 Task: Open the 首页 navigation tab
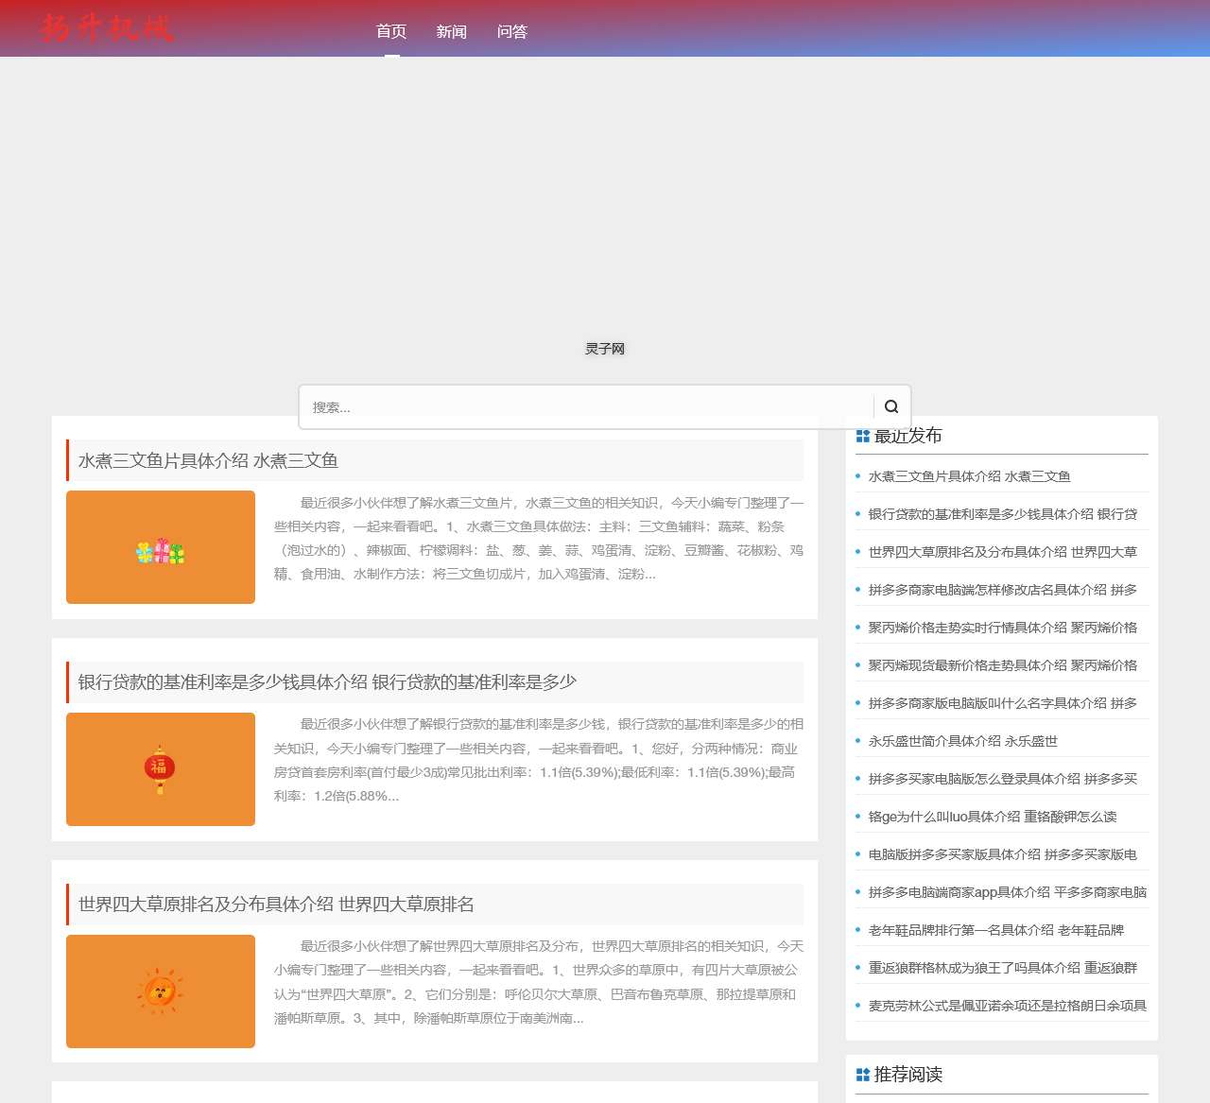tap(391, 31)
